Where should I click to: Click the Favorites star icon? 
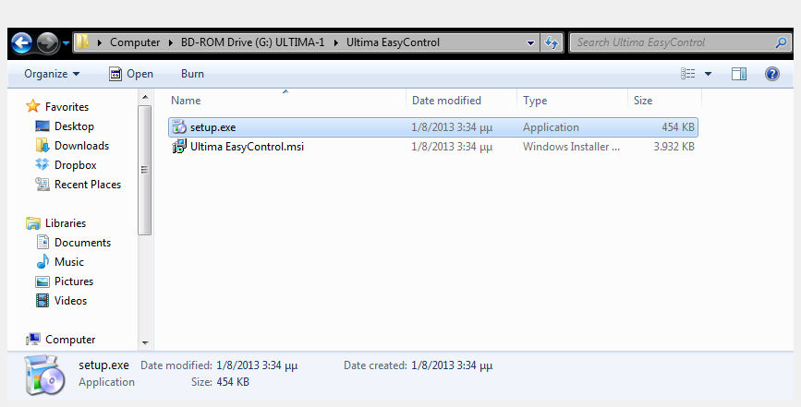pos(32,106)
